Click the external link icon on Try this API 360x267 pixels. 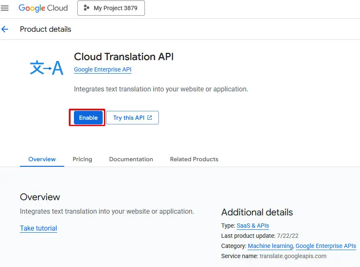click(x=150, y=118)
